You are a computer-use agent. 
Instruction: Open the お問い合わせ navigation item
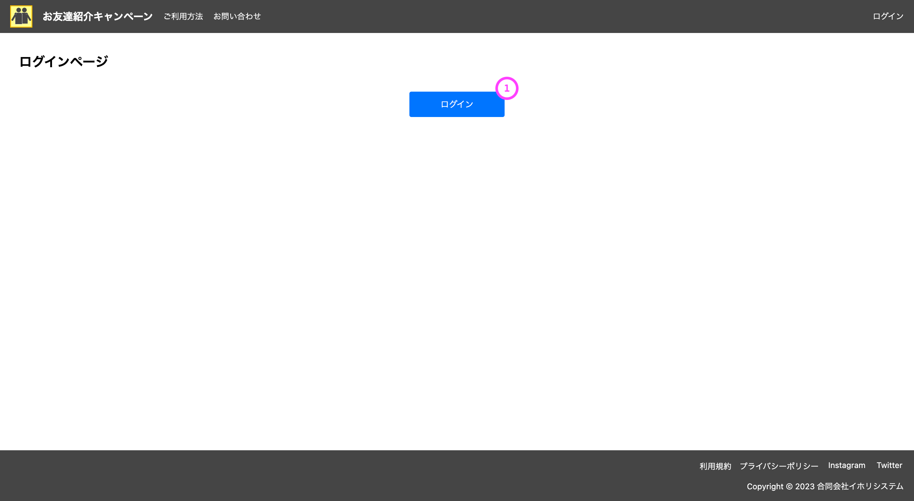pos(237,16)
